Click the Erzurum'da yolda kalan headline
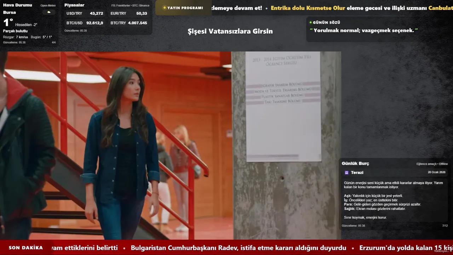 [406, 248]
